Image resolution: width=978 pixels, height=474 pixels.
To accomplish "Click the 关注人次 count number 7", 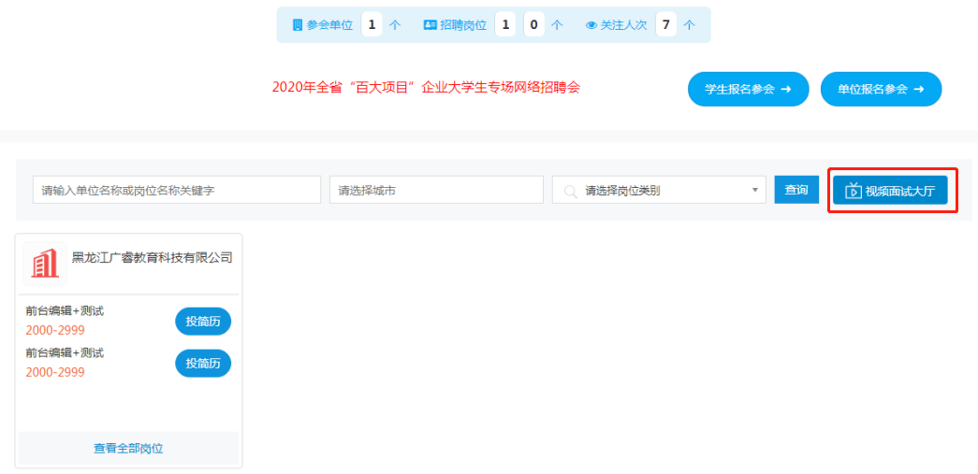I will (x=665, y=25).
